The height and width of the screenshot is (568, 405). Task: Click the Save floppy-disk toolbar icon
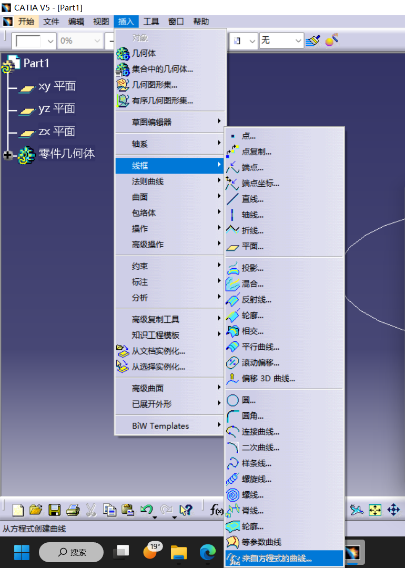coord(54,510)
